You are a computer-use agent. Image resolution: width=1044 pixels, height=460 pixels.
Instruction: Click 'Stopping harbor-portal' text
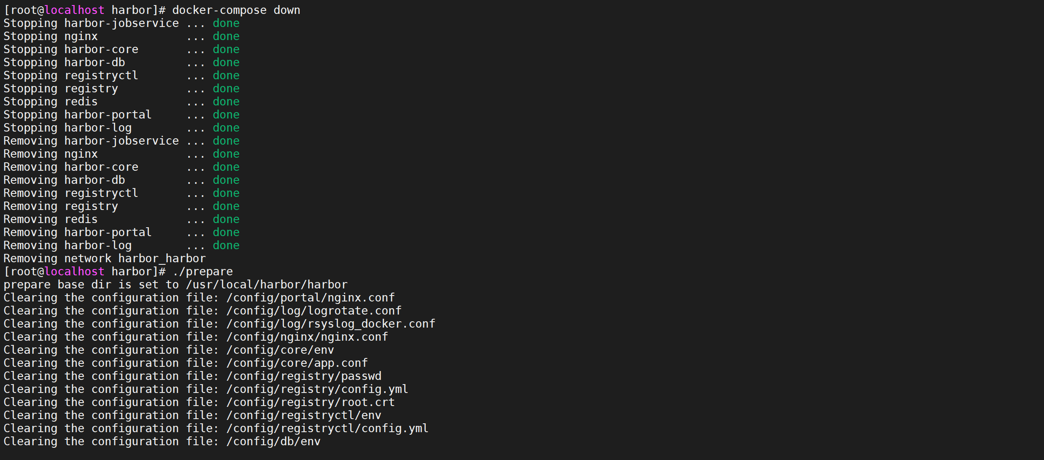[x=78, y=115]
